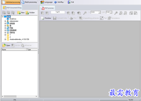The width and height of the screenshot is (141, 101).
Task: Click the Preview button
Action: pos(46,18)
